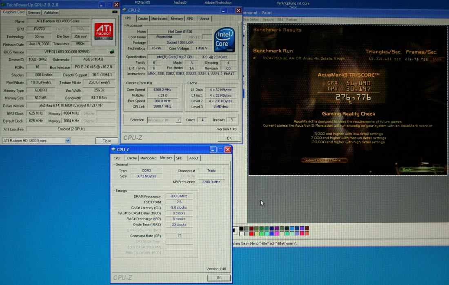Viewport: 449px width, 285px height.
Task: Click the BIOS save icon beside BIOS Version
Action: tap(112, 52)
